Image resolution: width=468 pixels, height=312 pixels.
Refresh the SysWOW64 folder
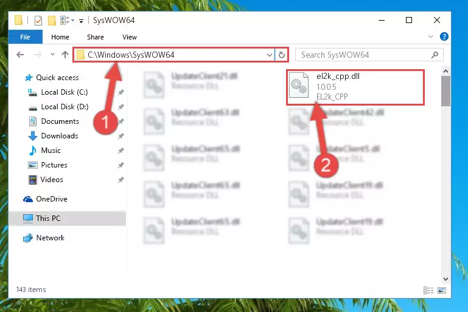click(281, 55)
